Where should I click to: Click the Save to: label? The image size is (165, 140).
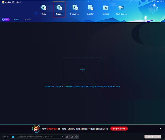(5, 137)
